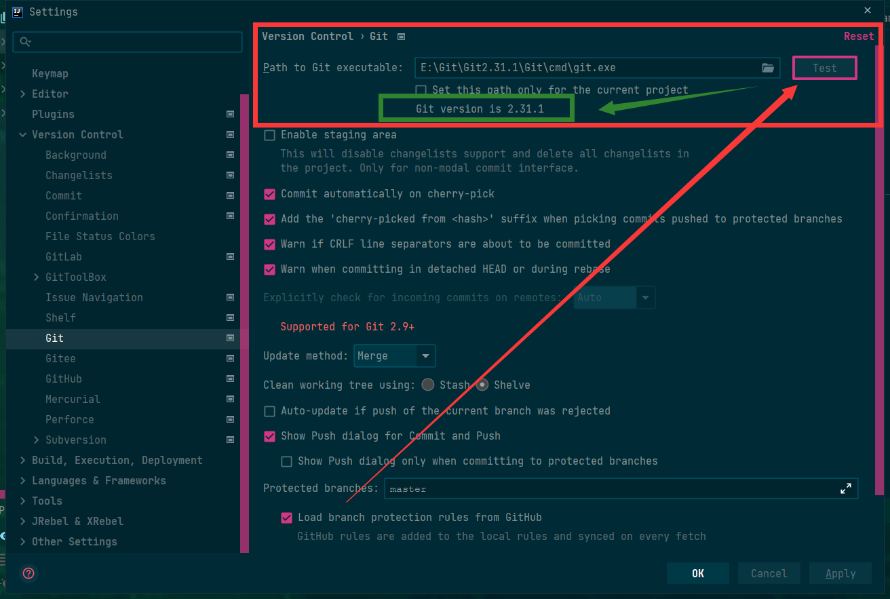Screen dimensions: 890x599
Task: Click the project-level icon beside GitHub
Action: point(231,379)
